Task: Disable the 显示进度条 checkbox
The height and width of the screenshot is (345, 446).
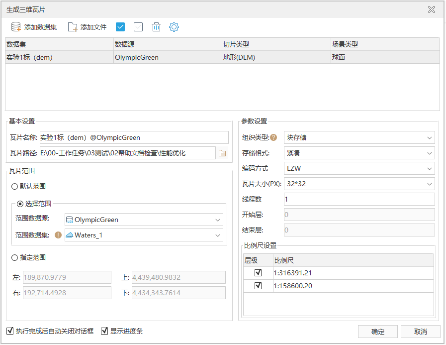Action: tap(104, 331)
